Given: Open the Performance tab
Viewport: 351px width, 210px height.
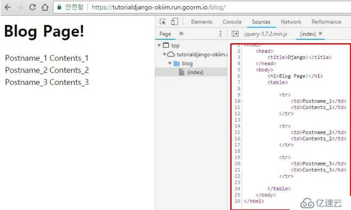Looking at the screenshot, I should tap(326, 22).
